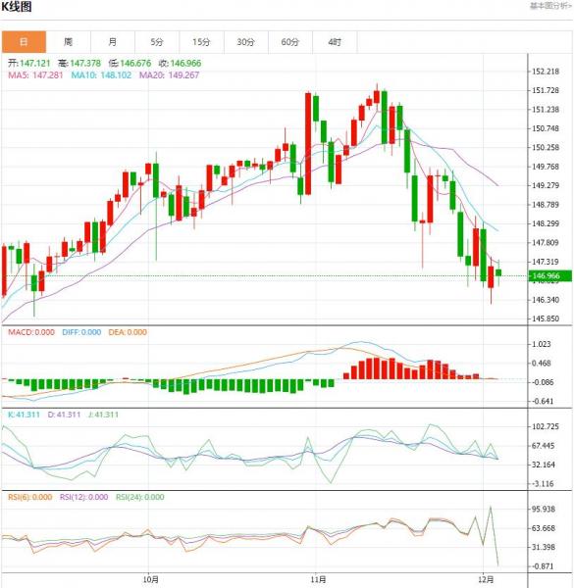The width and height of the screenshot is (574, 588).
Task: Click the green 146.966 current price tag
Action: [550, 276]
